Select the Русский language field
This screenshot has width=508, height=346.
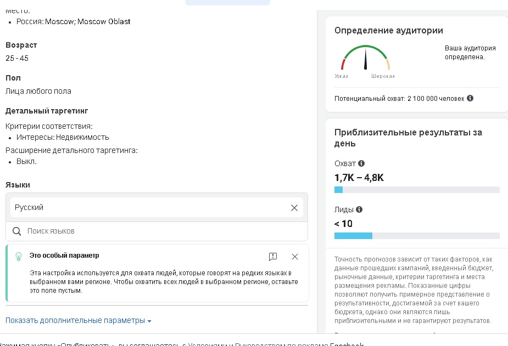pos(157,208)
